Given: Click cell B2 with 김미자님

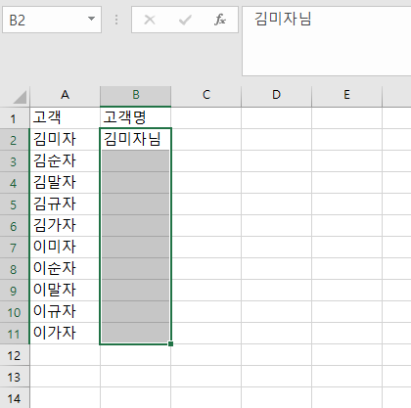Looking at the screenshot, I should pyautogui.click(x=136, y=140).
